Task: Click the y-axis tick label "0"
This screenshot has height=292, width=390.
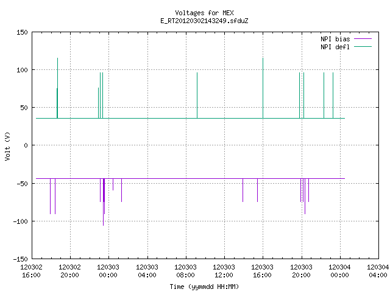Action: (x=26, y=145)
